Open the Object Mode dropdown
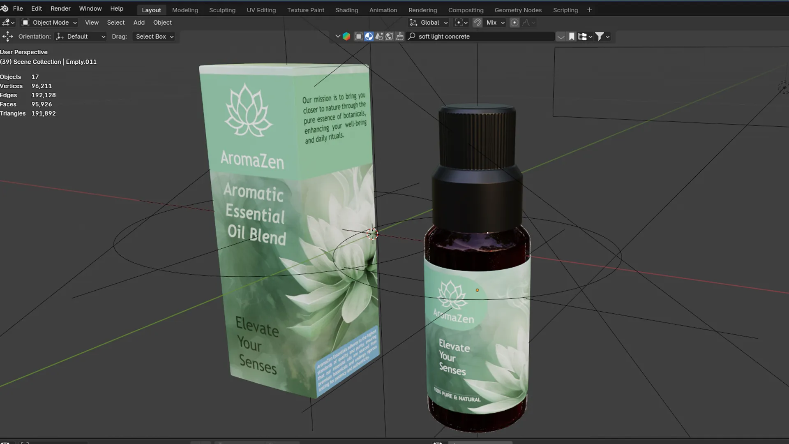The image size is (789, 444). tap(49, 23)
